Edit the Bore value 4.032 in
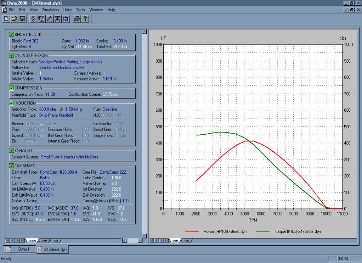362x263 pixels. click(x=82, y=41)
